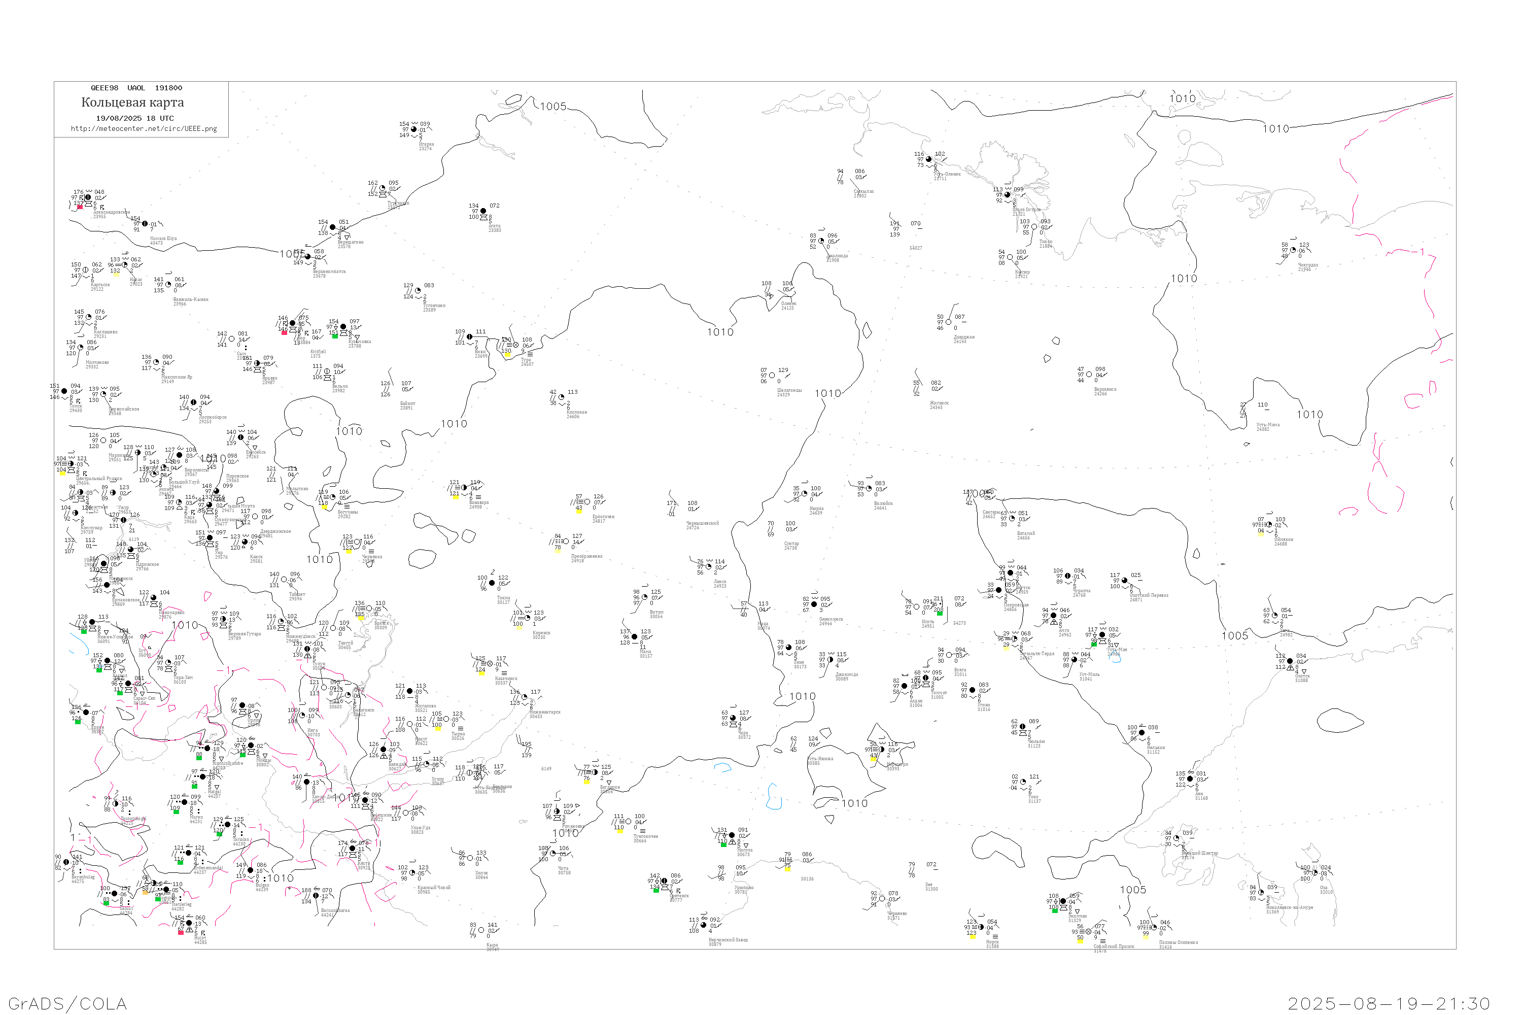Click the Нелькан station filled circle
Viewport: 1522px width, 1015px height.
(1141, 733)
